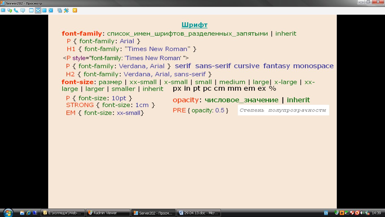Screen dimensions: 385x217
Task: Click the value Arial in the first P rule
Action: pos(127,41)
